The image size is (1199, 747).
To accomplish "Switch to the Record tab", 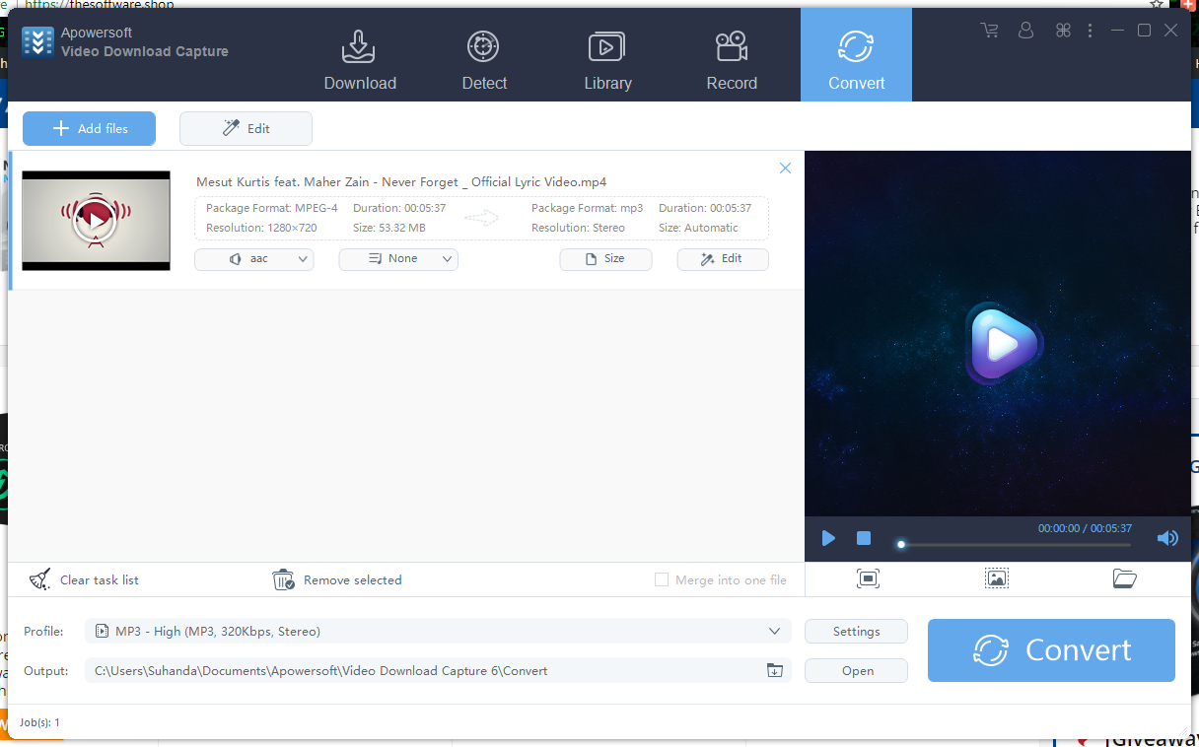I will tap(732, 54).
